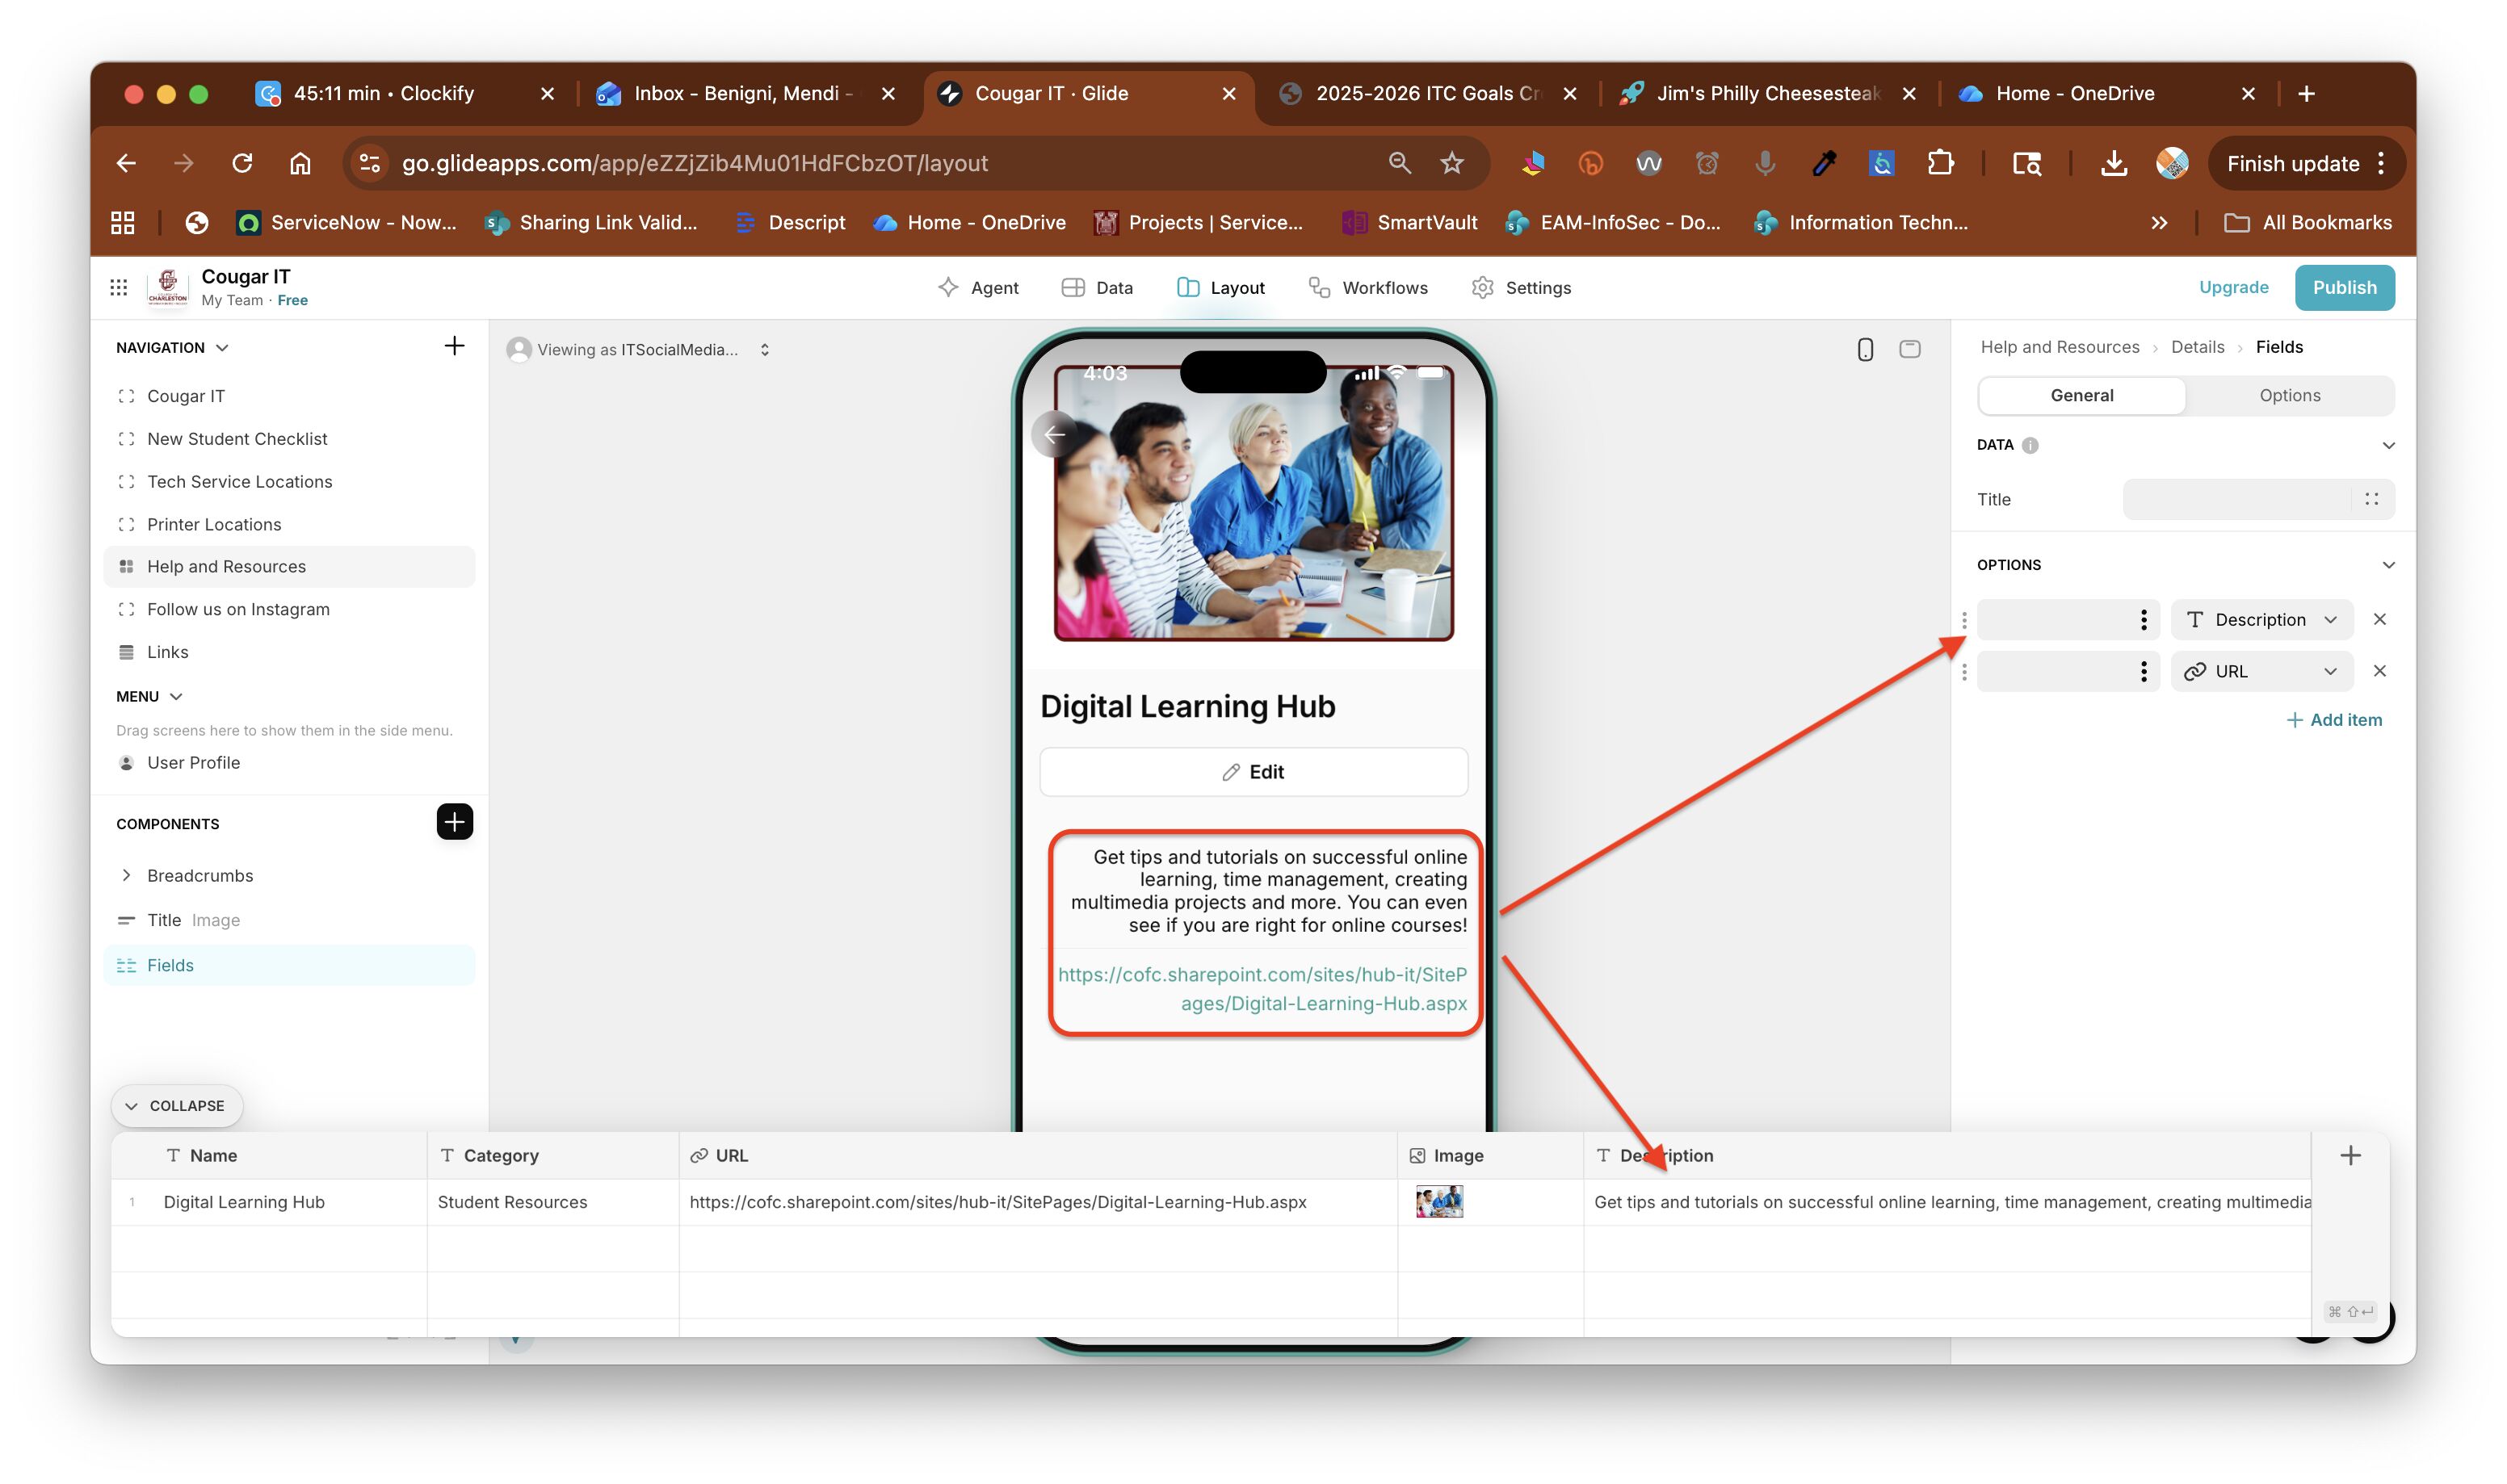Open the Viewing as user switcher

640,349
